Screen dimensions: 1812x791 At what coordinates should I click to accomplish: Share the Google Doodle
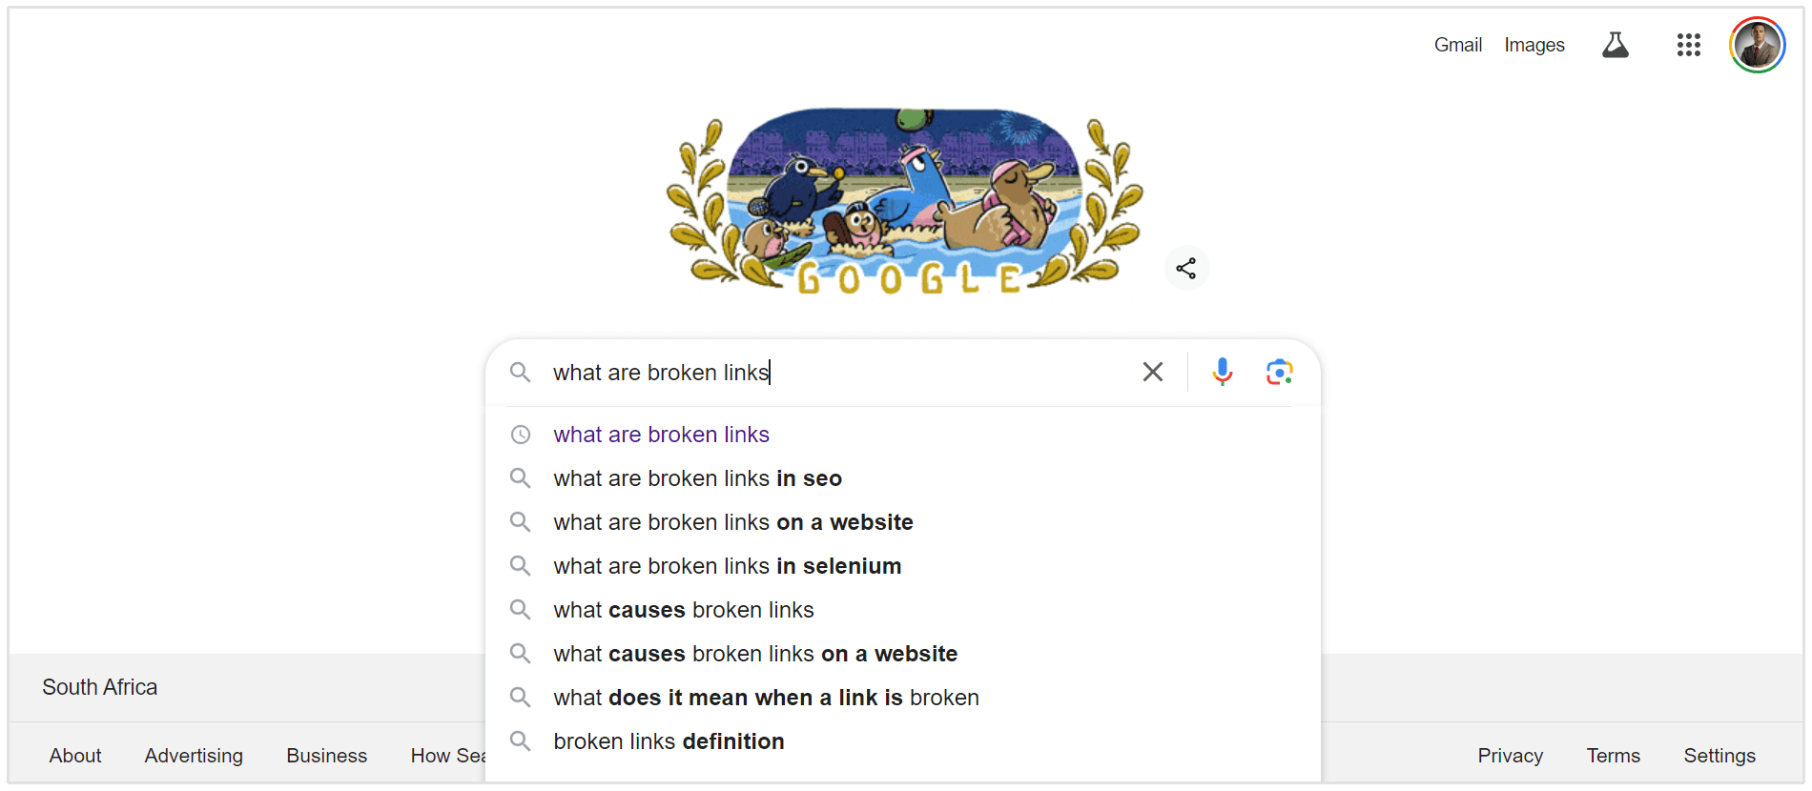point(1186,268)
